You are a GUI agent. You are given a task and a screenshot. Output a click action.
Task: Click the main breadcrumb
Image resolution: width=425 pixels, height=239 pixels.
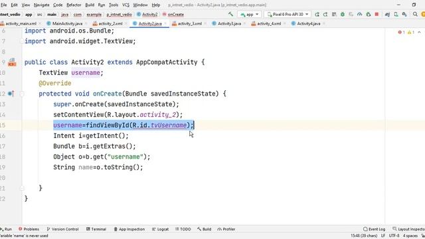point(52,15)
